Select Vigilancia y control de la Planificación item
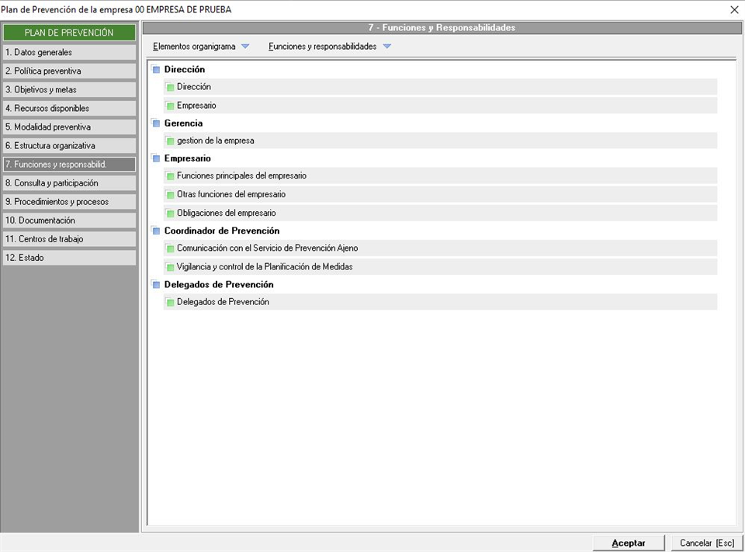 click(x=265, y=267)
